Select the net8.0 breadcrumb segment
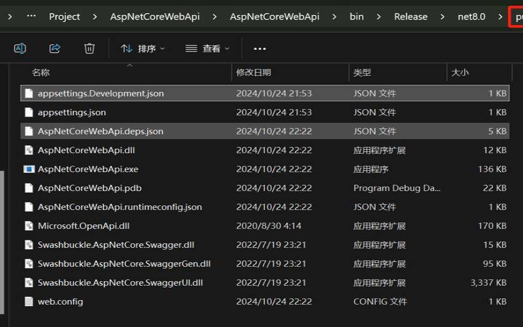 coord(471,16)
